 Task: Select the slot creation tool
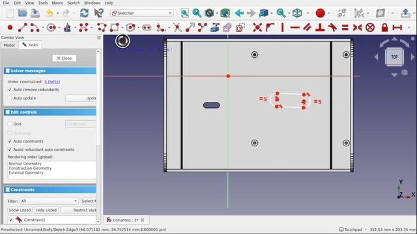[x=147, y=27]
